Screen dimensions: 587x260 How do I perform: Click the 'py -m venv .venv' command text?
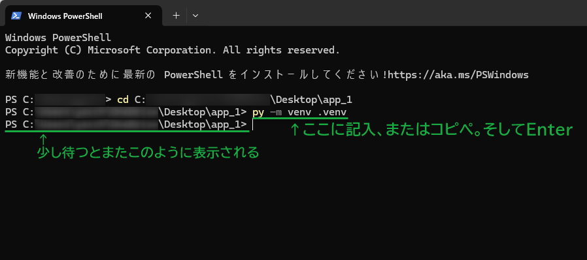[x=299, y=112]
